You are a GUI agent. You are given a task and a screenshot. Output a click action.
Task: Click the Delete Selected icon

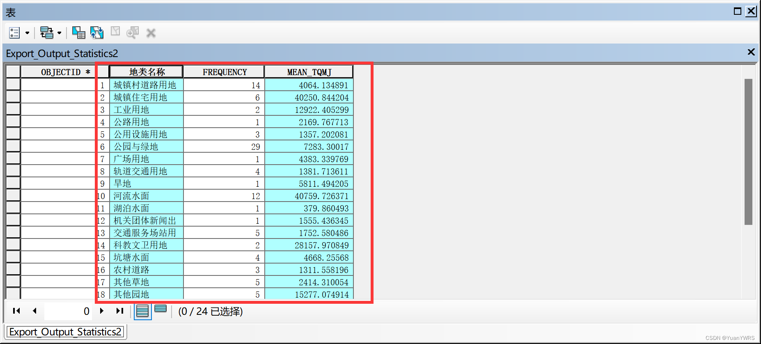[151, 33]
